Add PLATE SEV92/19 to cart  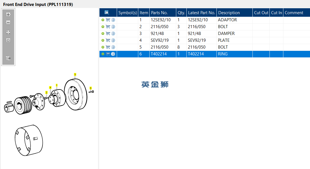coord(108,40)
